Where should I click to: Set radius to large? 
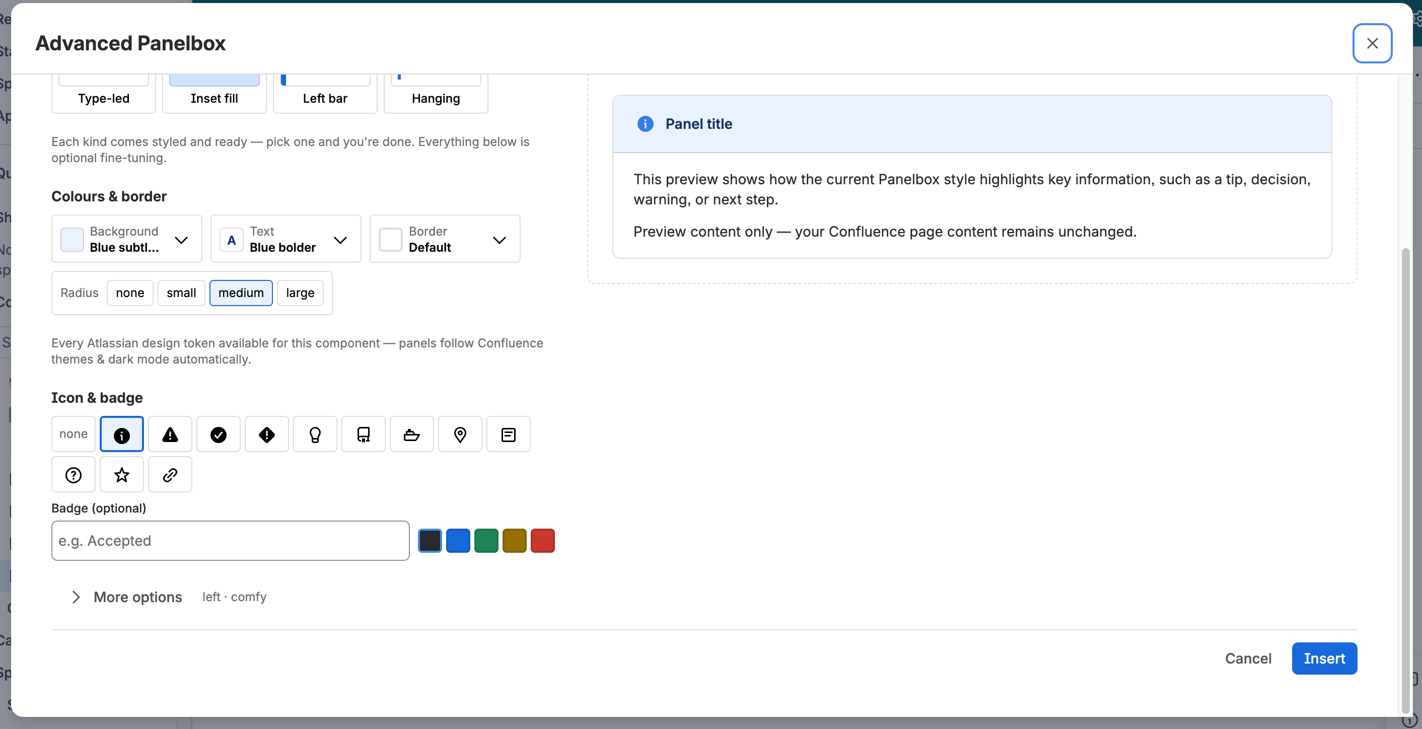coord(300,293)
